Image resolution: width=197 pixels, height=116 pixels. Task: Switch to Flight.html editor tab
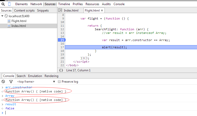(92, 11)
